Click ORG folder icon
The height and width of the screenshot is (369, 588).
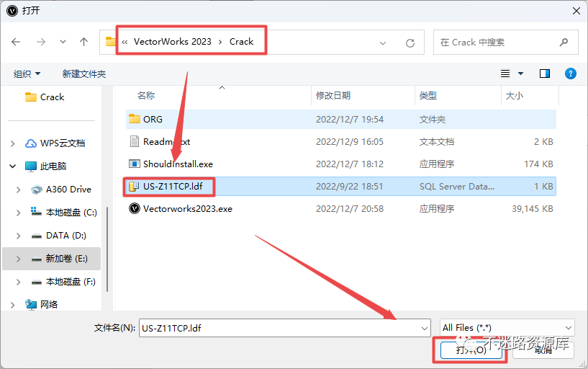pyautogui.click(x=135, y=119)
